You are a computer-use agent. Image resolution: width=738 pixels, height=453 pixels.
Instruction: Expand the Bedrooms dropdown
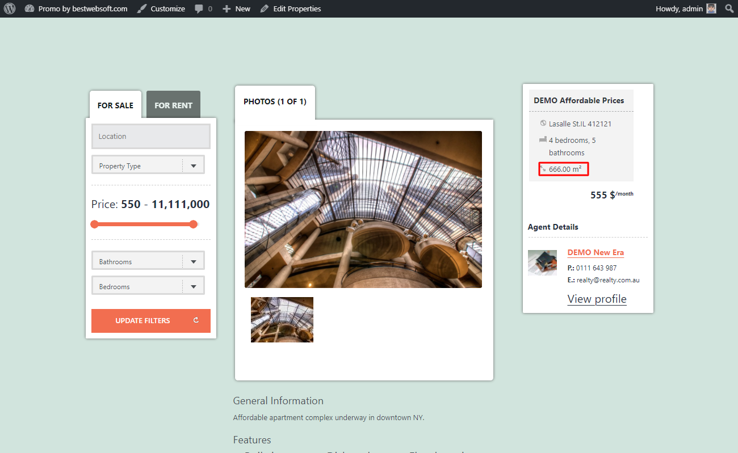pos(148,286)
